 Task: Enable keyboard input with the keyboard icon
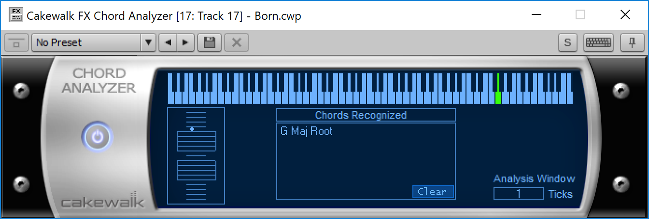click(599, 42)
